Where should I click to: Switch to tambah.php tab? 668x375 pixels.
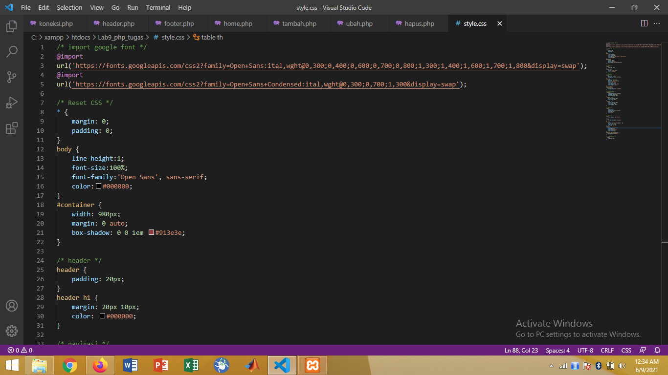pos(298,23)
